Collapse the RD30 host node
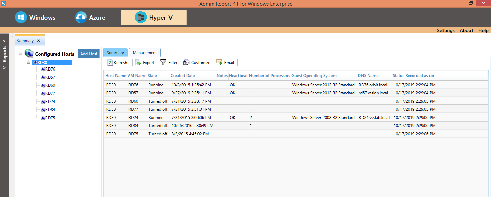491x197 pixels. click(x=29, y=62)
